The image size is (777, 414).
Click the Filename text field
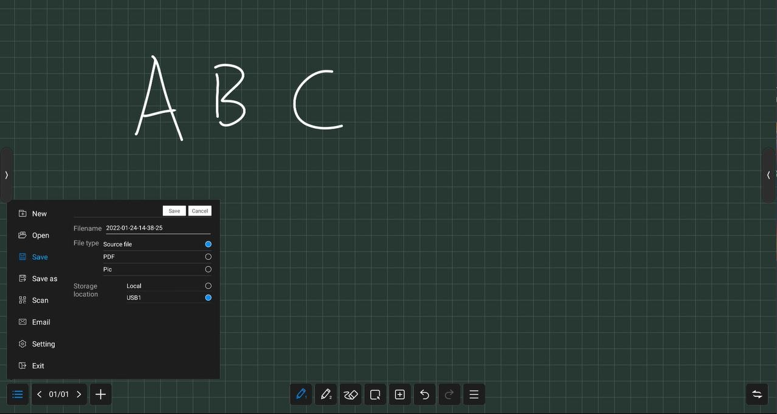pyautogui.click(x=157, y=228)
